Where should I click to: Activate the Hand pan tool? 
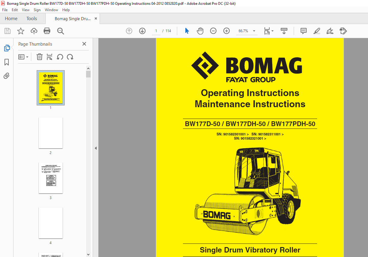coord(200,31)
